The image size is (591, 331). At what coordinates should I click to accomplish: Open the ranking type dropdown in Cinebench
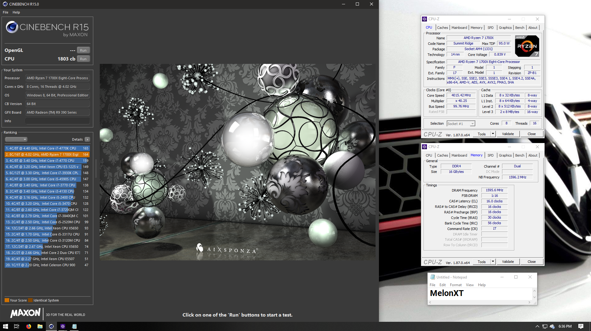pos(16,139)
